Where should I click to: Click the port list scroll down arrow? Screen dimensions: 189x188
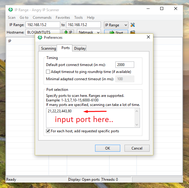pos(137,124)
